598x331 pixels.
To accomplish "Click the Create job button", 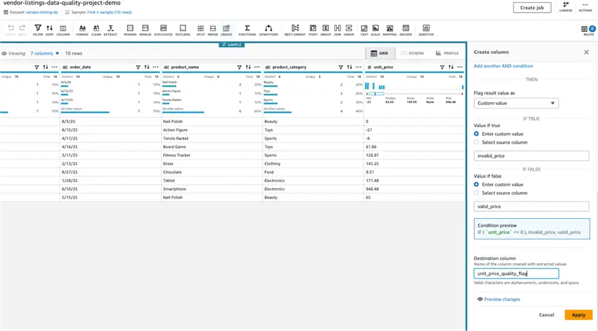I will pyautogui.click(x=532, y=7).
